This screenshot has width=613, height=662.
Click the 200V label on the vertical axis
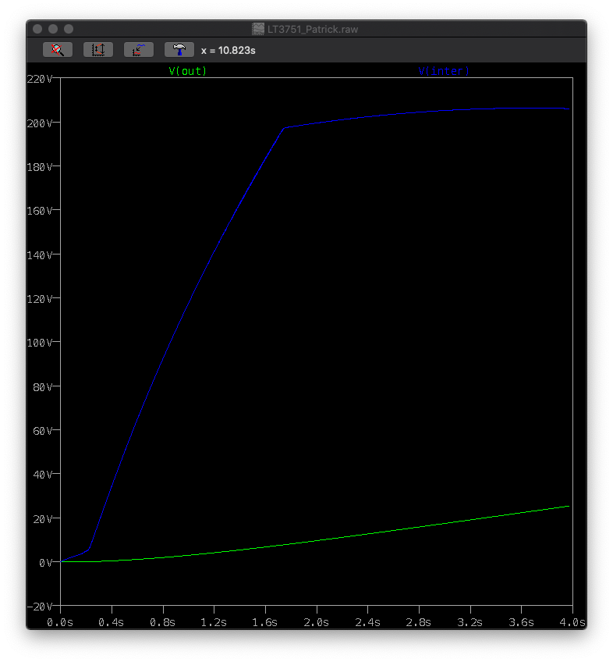click(x=40, y=123)
